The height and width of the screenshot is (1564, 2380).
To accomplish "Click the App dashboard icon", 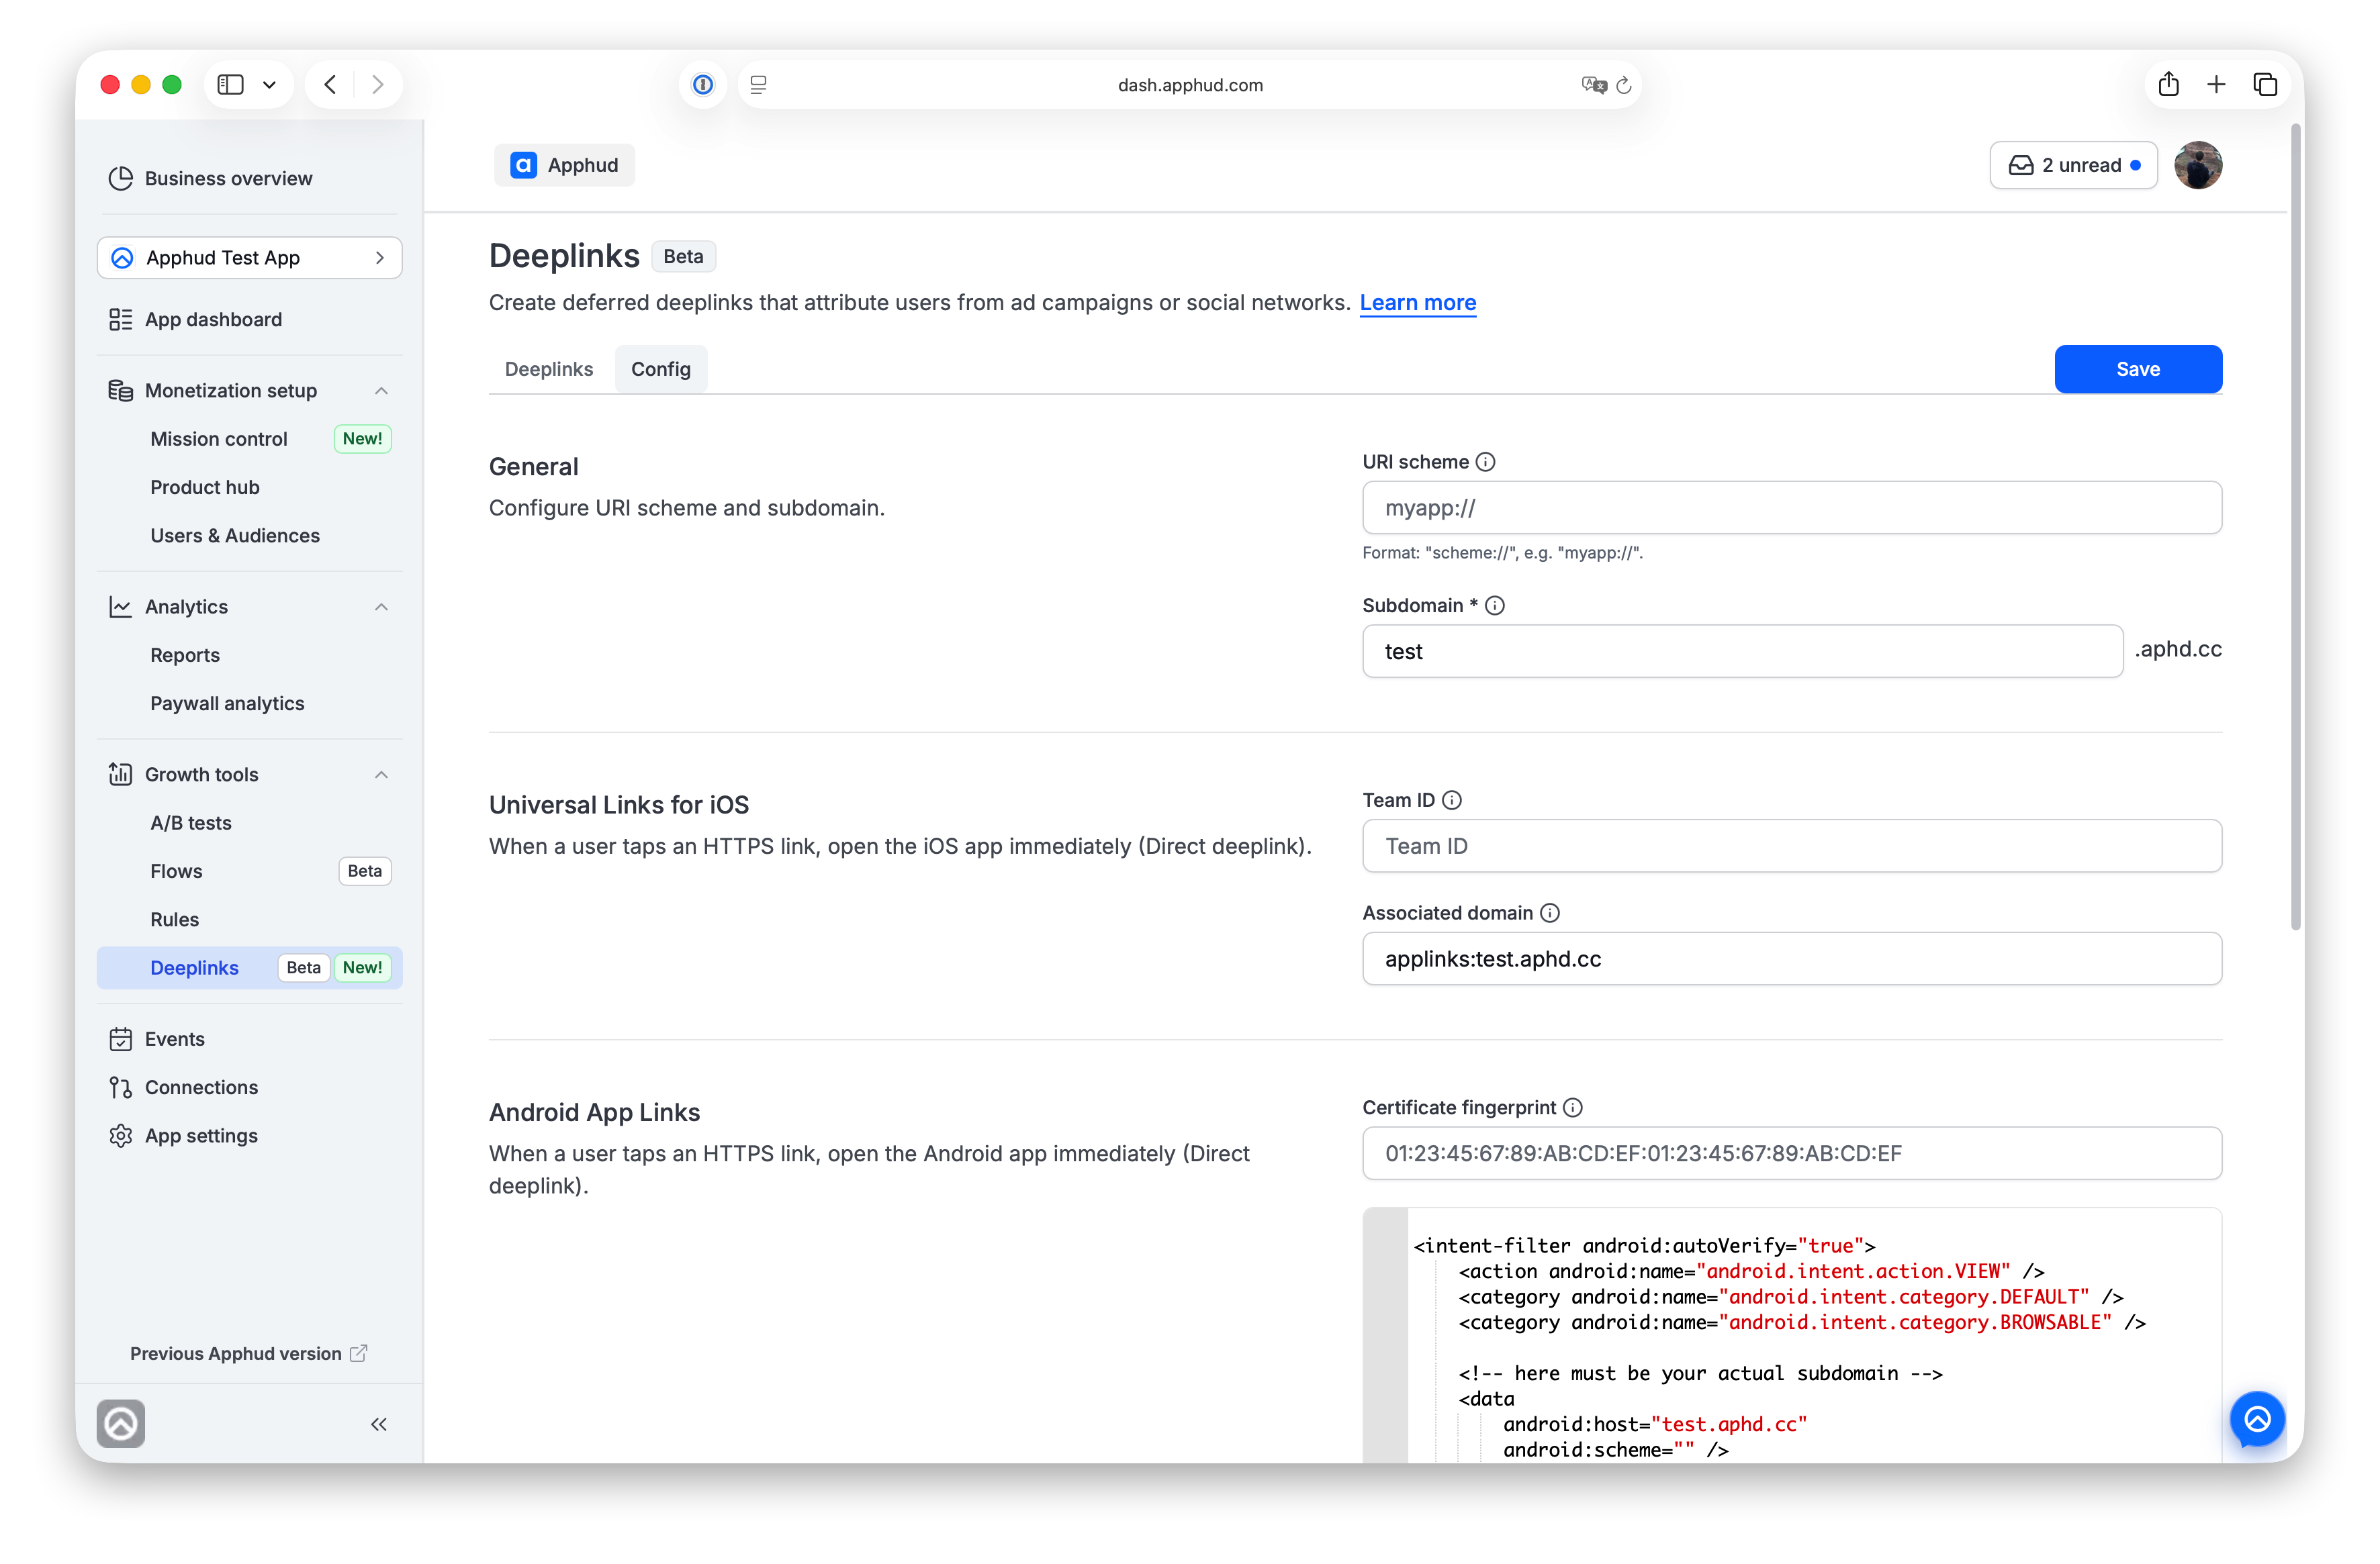I will tap(120, 320).
